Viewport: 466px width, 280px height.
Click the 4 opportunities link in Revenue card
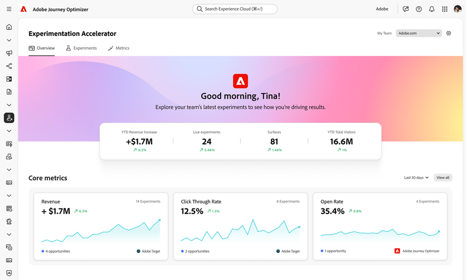[56, 251]
